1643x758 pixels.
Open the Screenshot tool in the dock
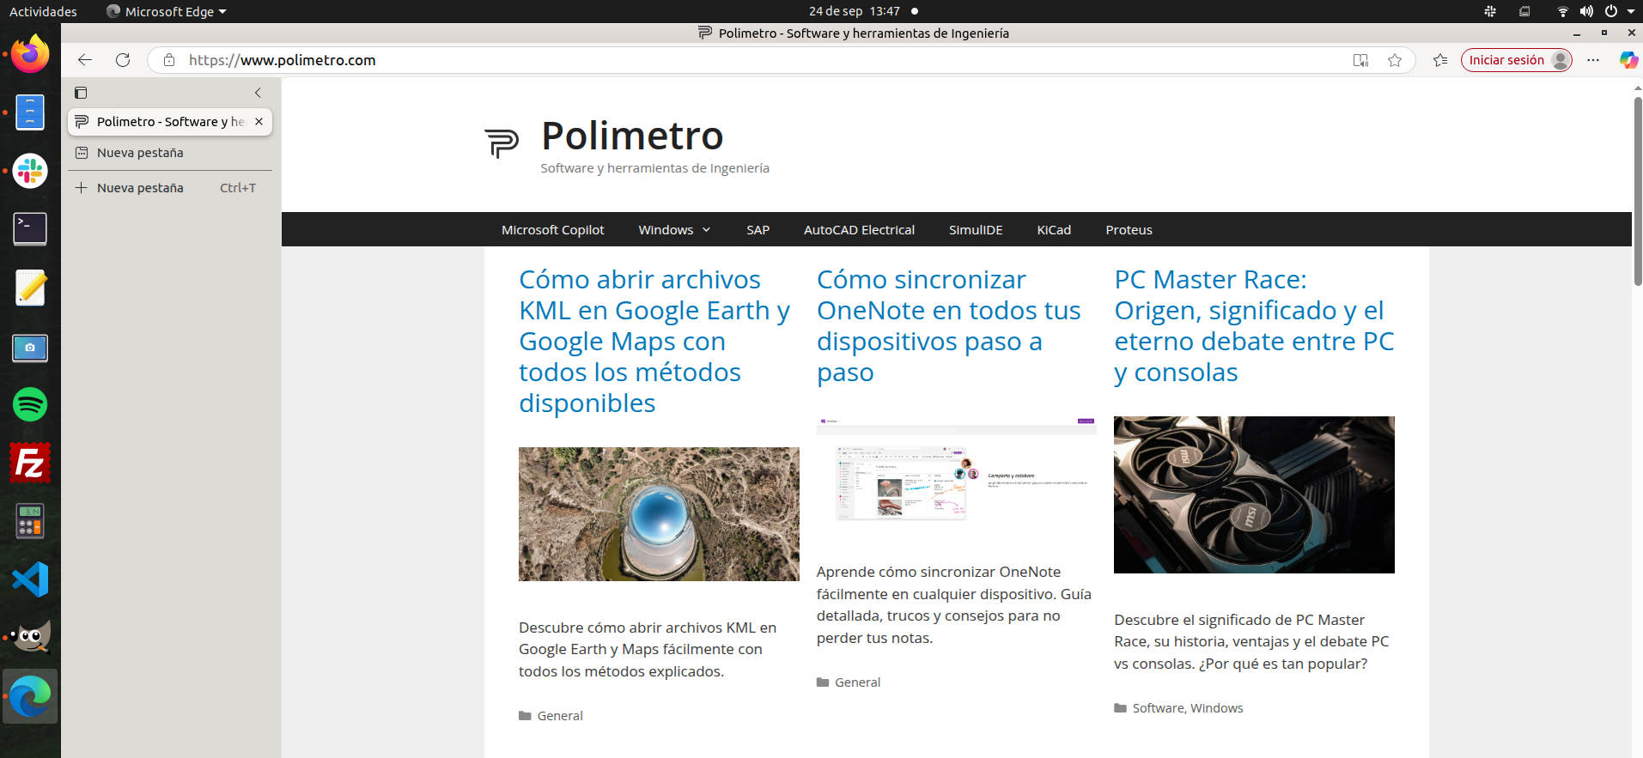[30, 347]
